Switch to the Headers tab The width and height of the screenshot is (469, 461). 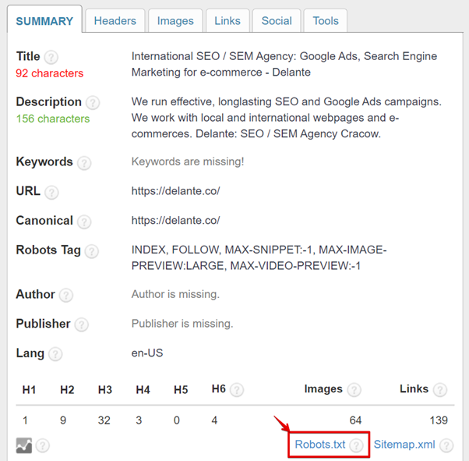(x=115, y=21)
